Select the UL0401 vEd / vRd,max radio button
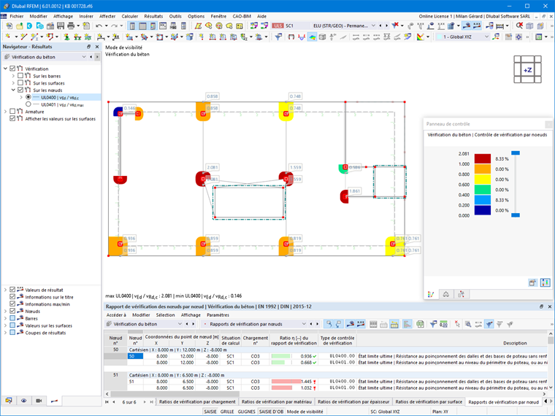Screen dimensions: 555x416 [28, 104]
